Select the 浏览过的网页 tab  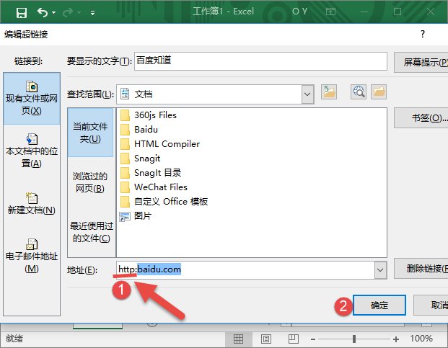point(90,182)
